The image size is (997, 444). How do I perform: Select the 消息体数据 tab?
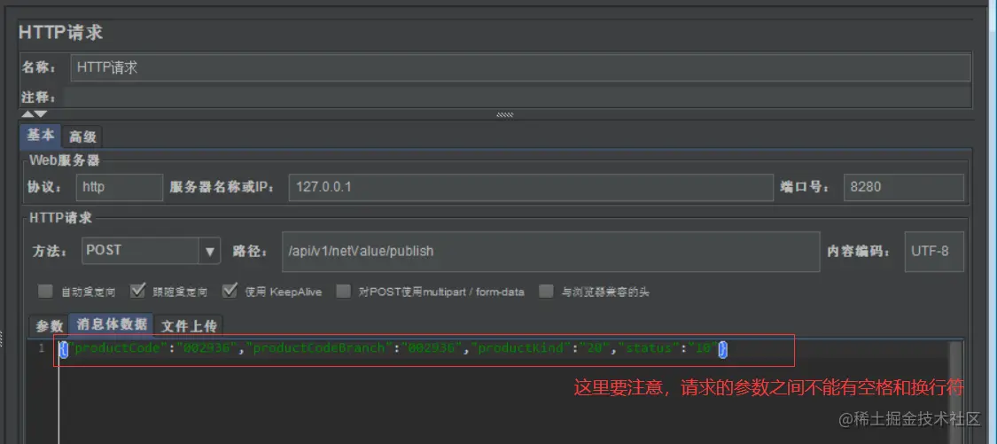click(x=112, y=324)
